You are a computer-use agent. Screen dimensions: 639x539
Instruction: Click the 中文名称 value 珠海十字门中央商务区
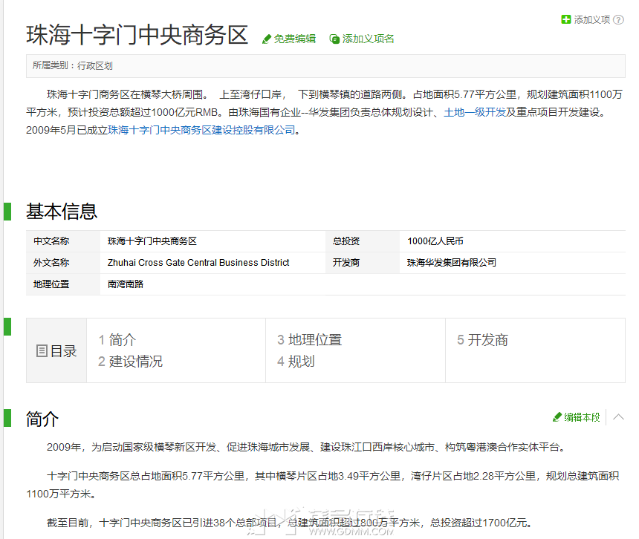[152, 241]
